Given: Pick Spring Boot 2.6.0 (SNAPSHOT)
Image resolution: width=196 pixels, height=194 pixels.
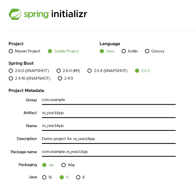Looking at the screenshot, I should tap(29, 71).
